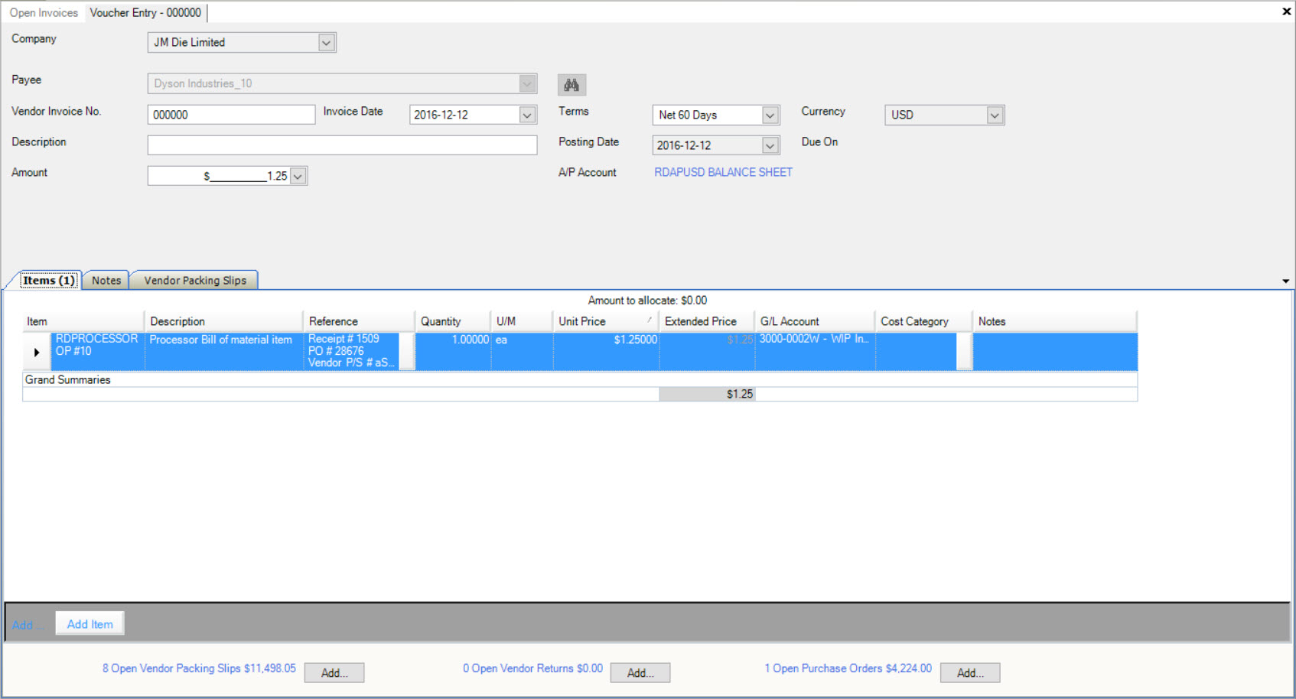Sort by the G/L Account column header
Screen dimensions: 1296x699
tap(815, 321)
